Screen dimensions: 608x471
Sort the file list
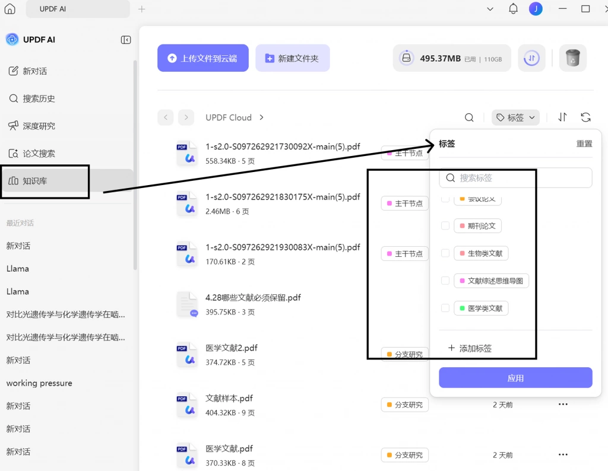[563, 117]
